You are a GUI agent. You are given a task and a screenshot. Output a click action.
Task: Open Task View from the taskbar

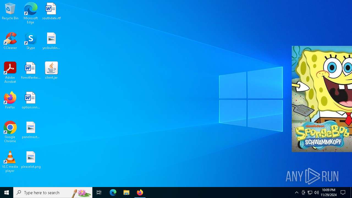point(99,193)
